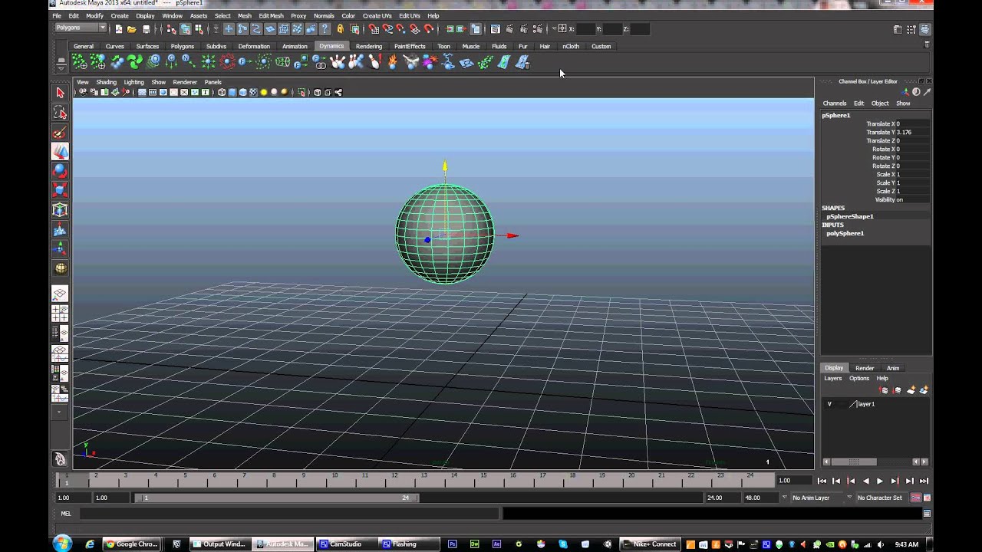Open the No Anim Layer dropdown arrow
Viewport: 982px width, 552px height.
(x=784, y=498)
